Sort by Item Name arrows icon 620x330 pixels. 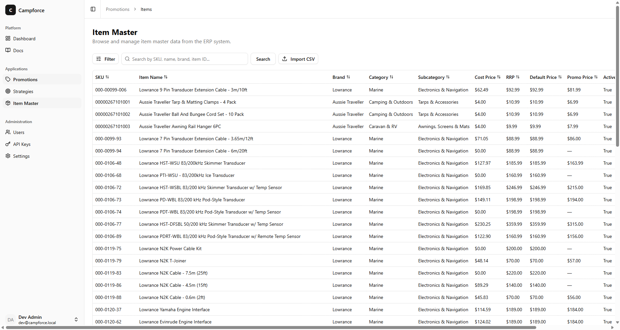[166, 77]
